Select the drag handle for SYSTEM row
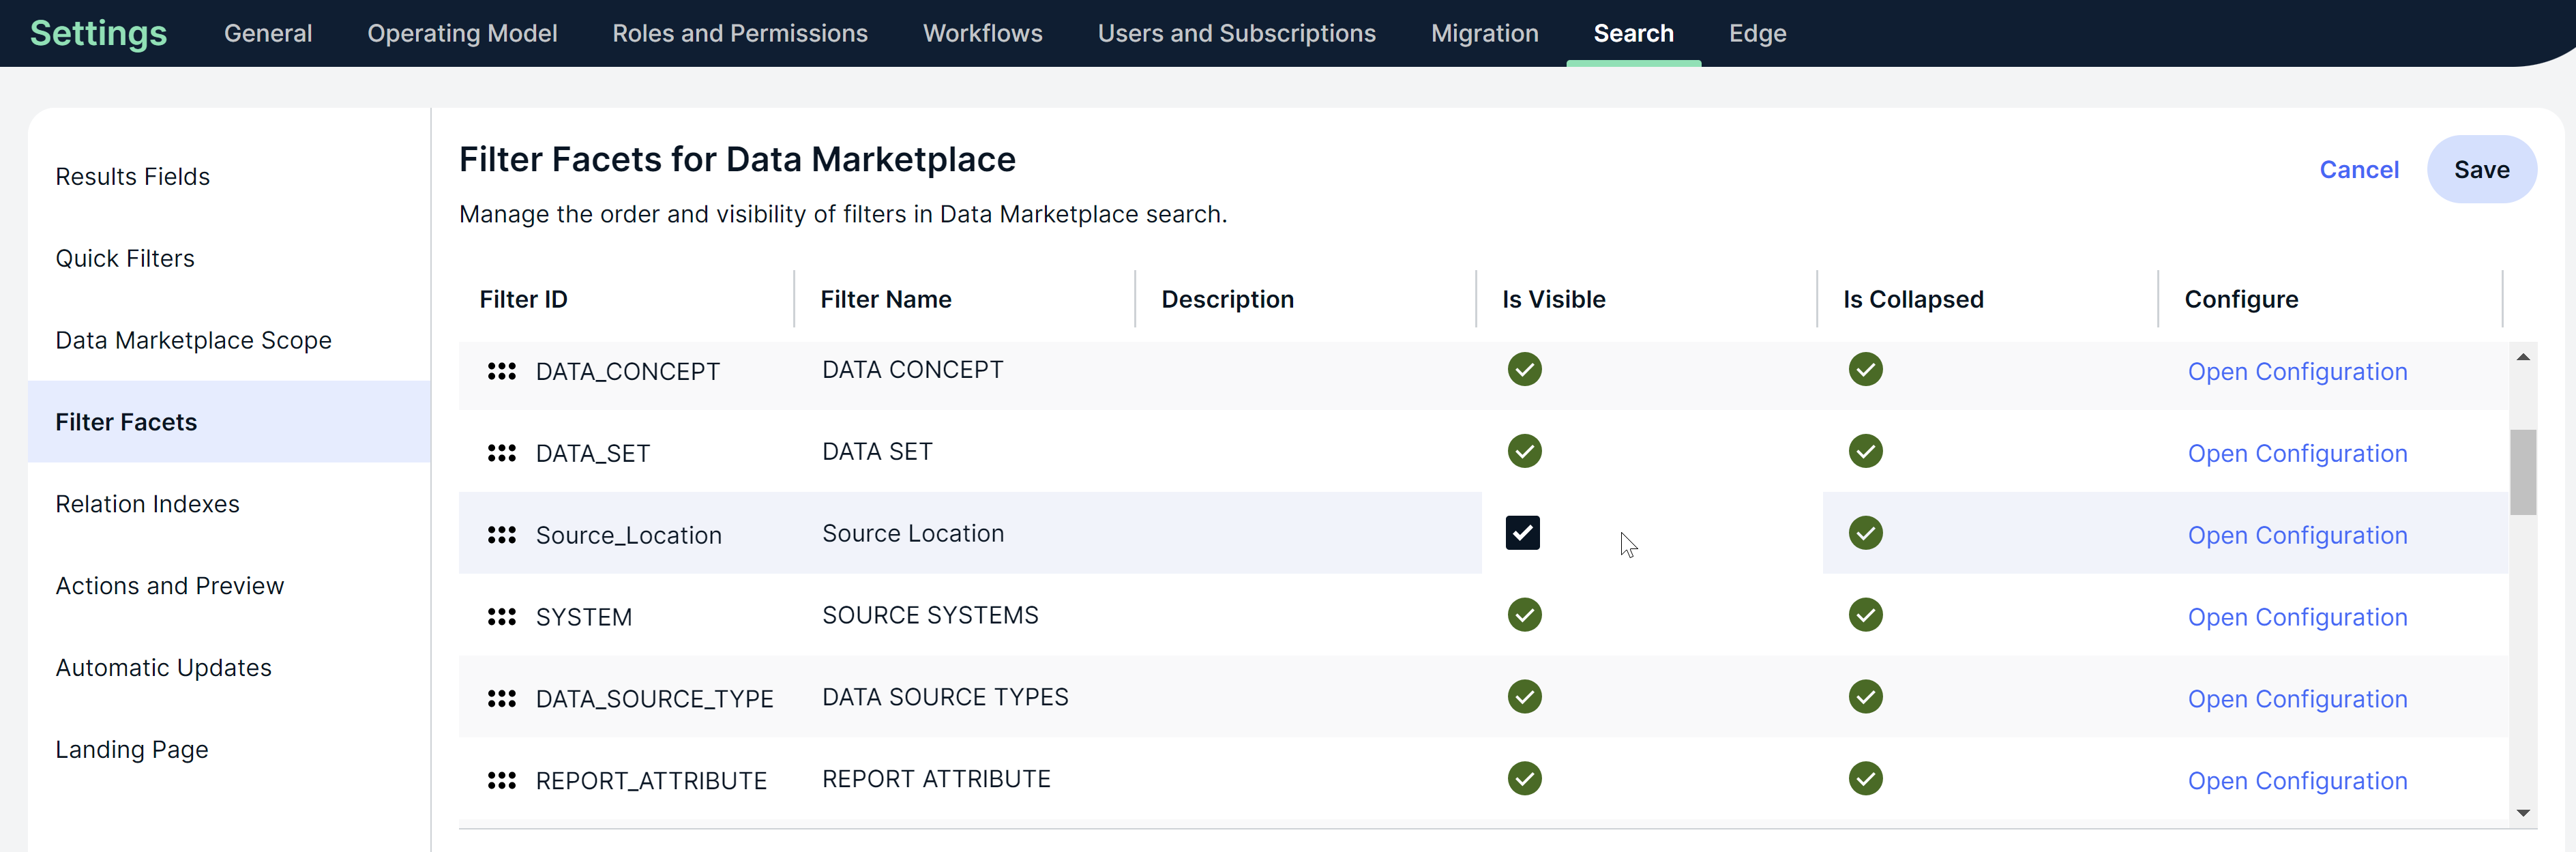The height and width of the screenshot is (852, 2576). (501, 617)
